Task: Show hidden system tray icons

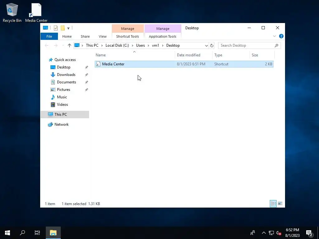Action: click(x=264, y=233)
